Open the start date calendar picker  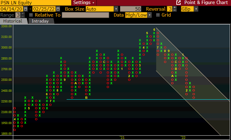tap(25, 9)
